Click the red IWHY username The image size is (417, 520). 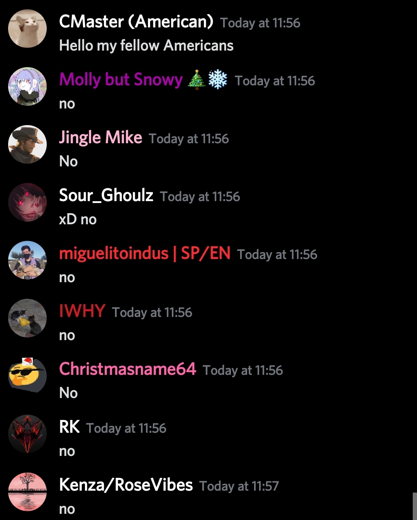point(82,311)
